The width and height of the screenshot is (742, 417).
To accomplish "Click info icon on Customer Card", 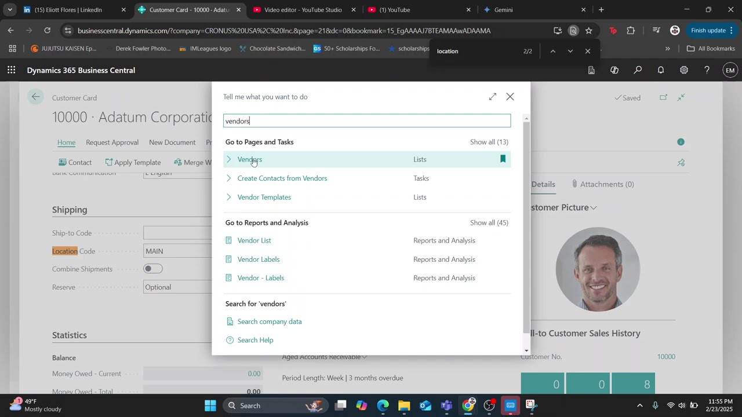I will coord(681,142).
